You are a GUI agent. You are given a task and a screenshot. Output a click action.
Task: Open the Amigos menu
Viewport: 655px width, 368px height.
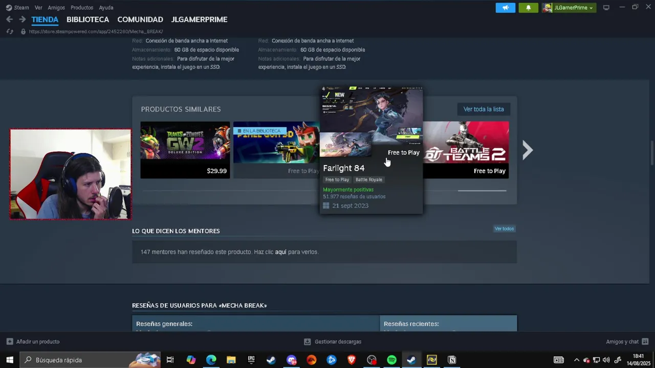(x=56, y=8)
